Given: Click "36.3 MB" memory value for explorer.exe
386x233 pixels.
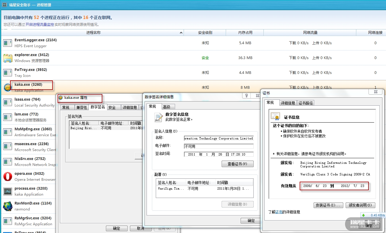Looking at the screenshot, I should pyautogui.click(x=245, y=58).
